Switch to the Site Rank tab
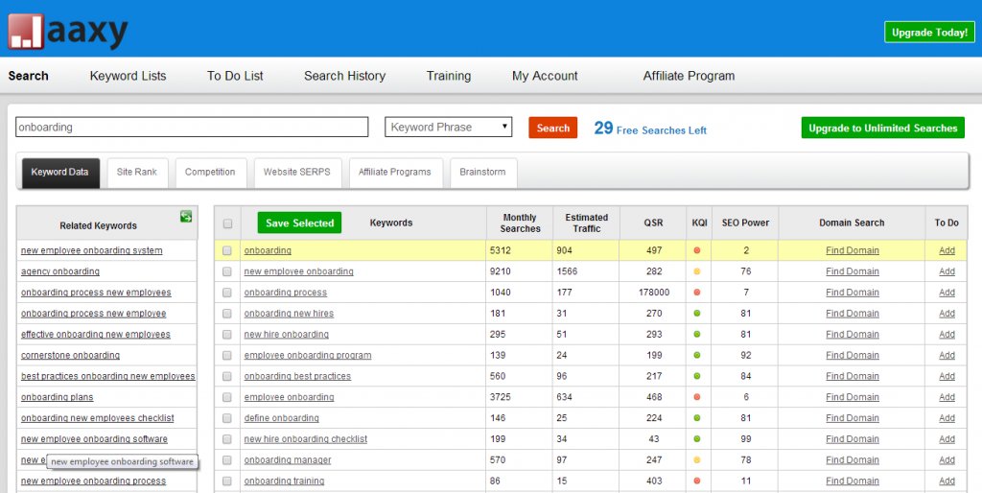 click(137, 173)
